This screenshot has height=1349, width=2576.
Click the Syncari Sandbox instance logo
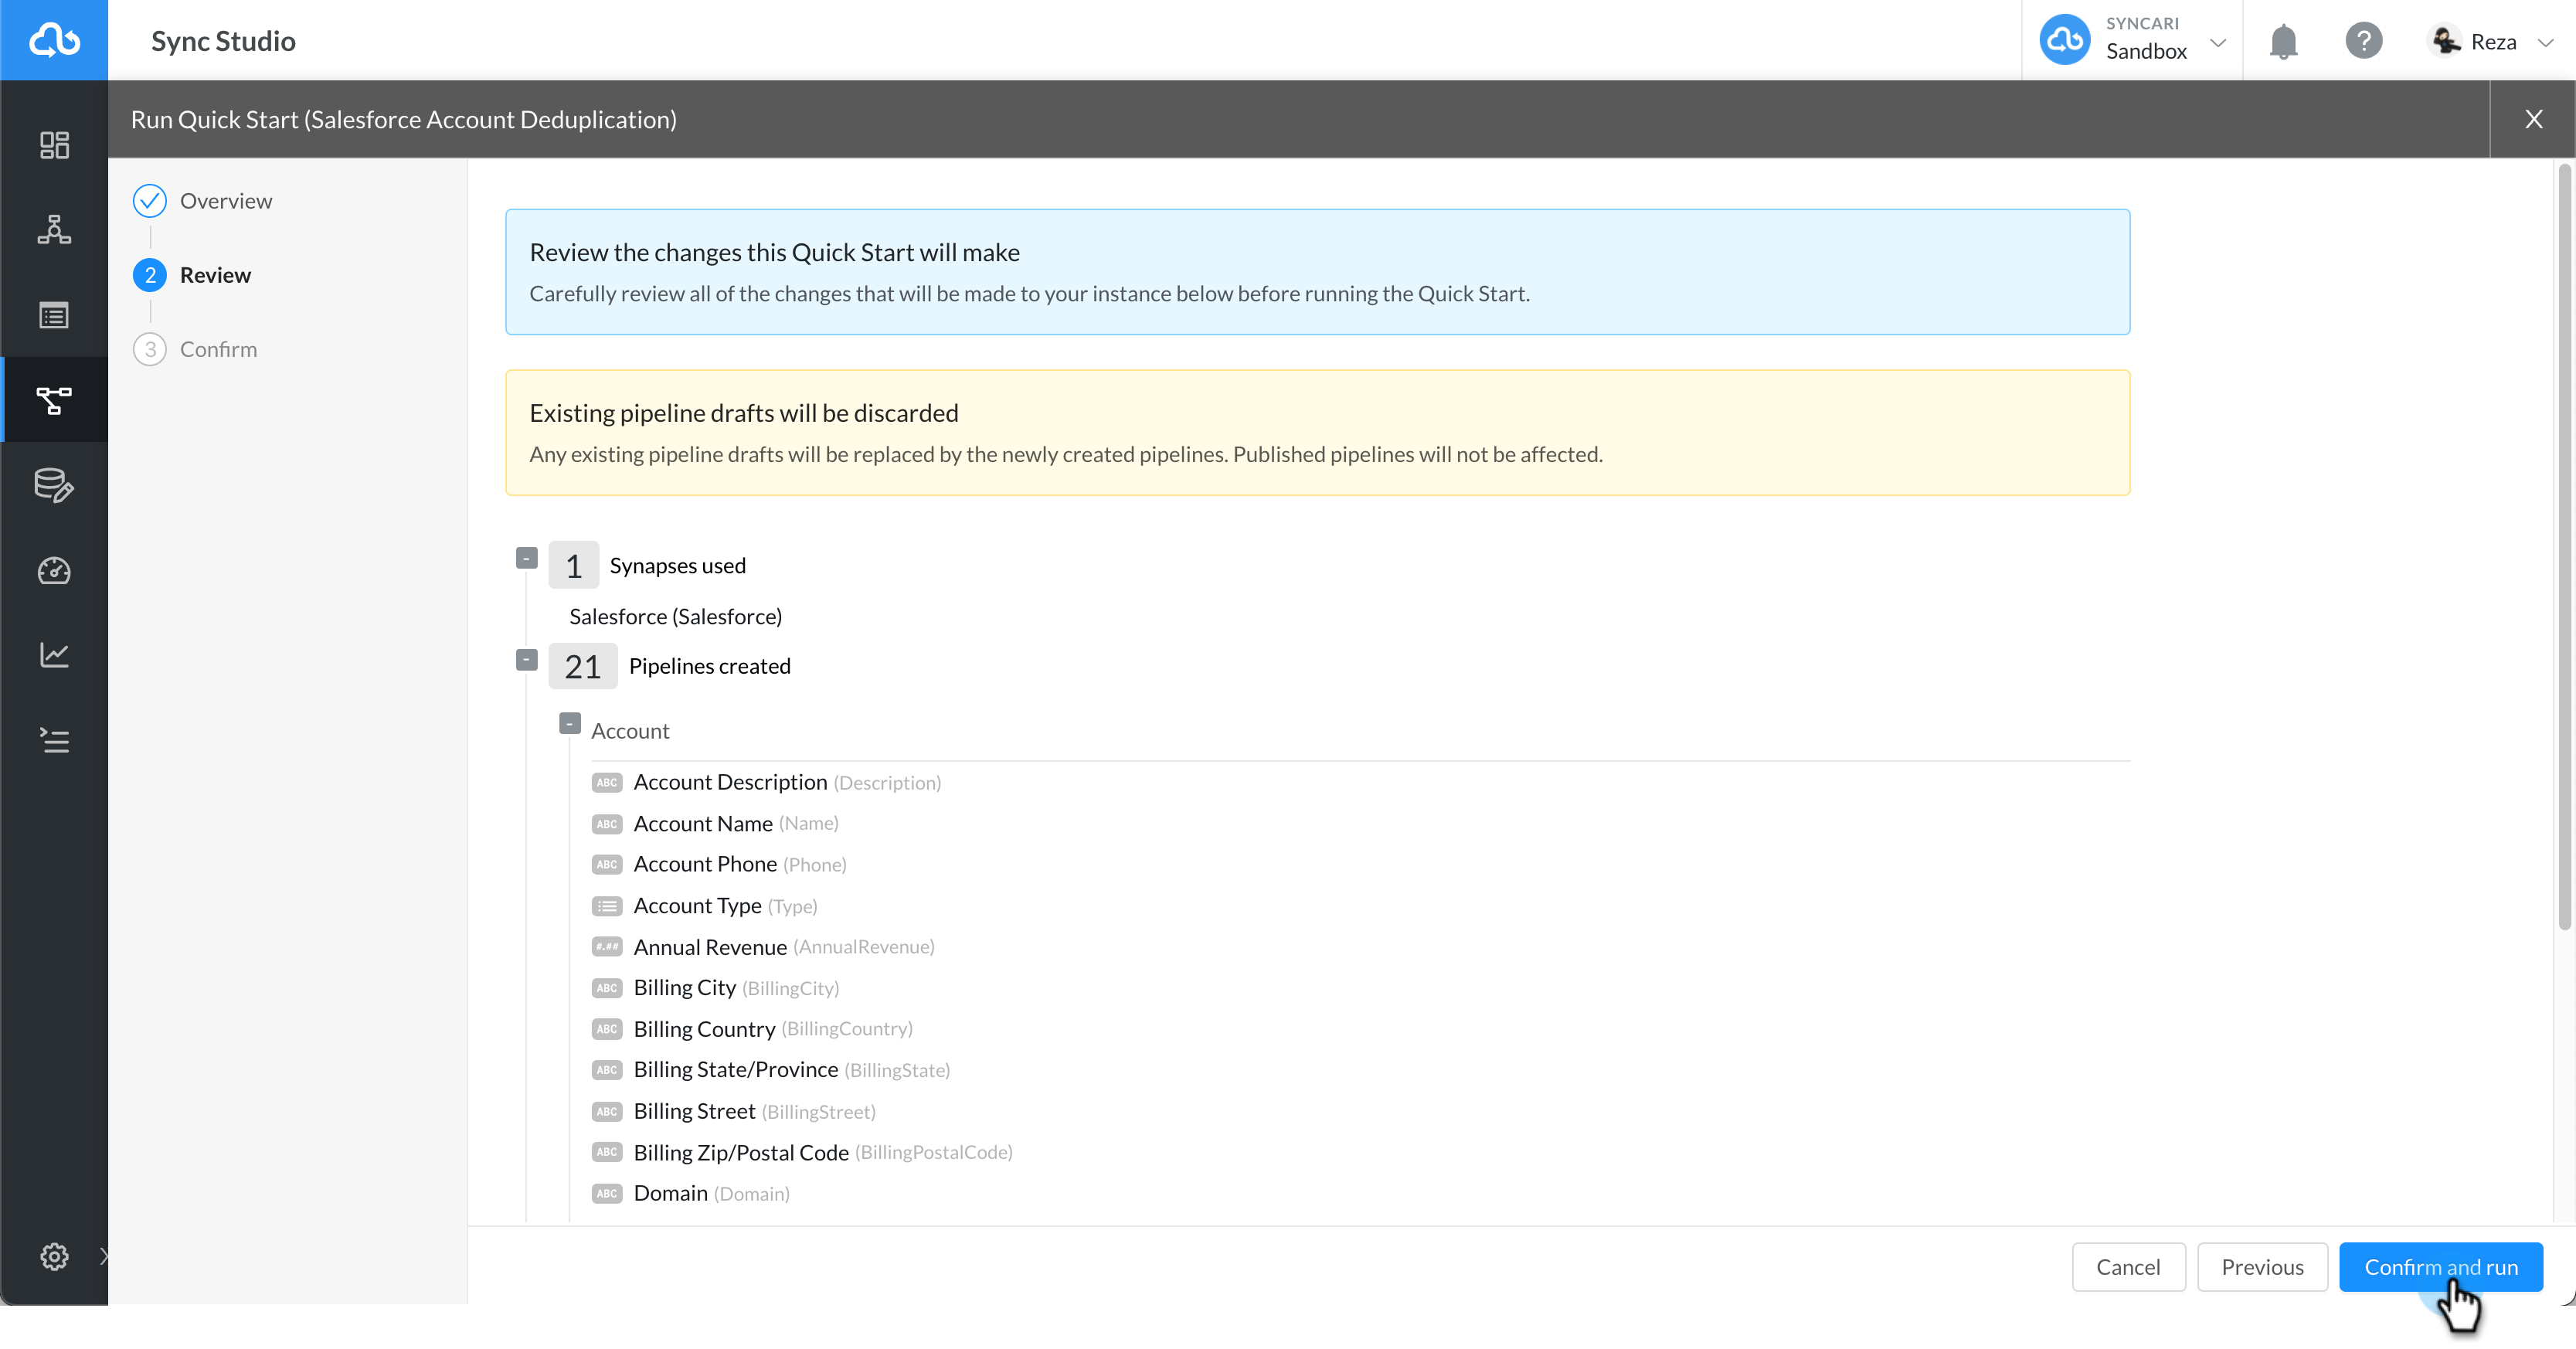click(x=2065, y=40)
